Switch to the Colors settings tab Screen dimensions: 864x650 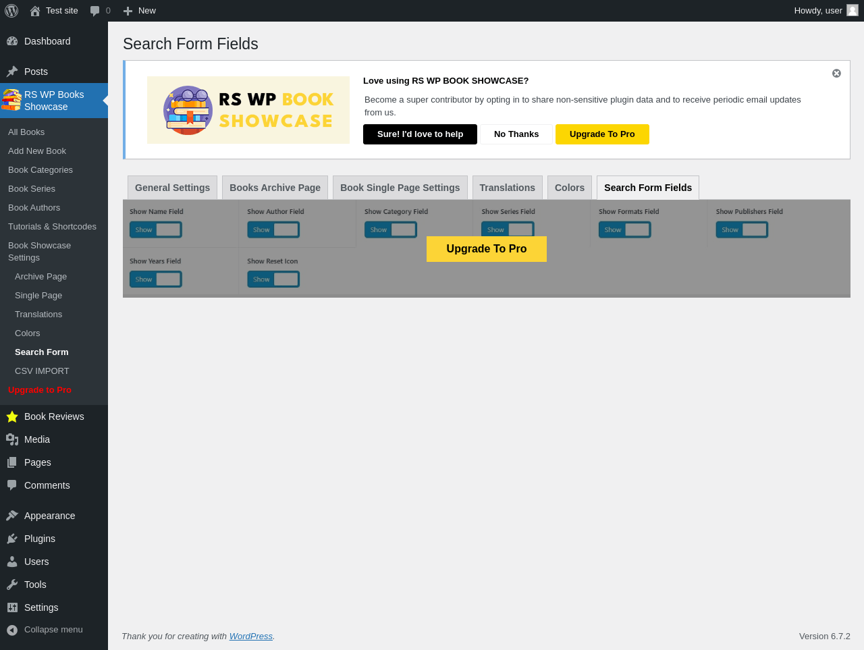(570, 188)
